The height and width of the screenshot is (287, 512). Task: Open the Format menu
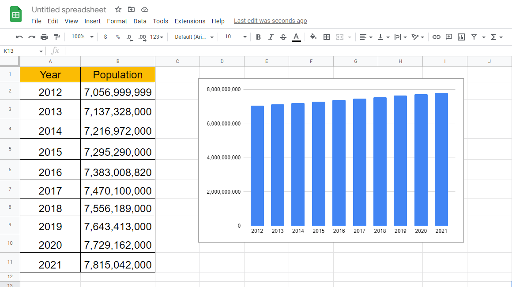(117, 21)
